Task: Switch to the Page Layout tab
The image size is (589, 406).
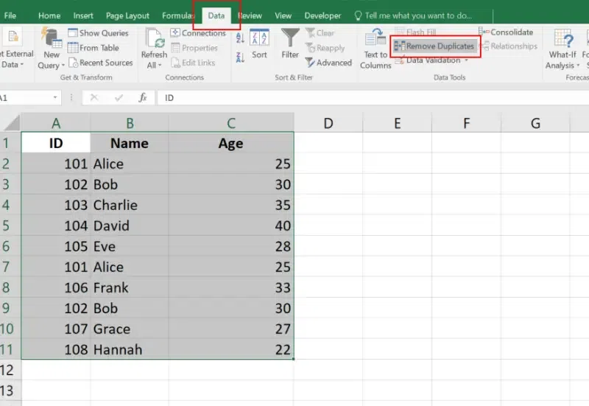Action: coord(127,15)
